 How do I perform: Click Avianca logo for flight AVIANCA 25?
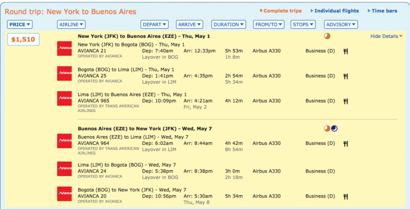click(64, 73)
